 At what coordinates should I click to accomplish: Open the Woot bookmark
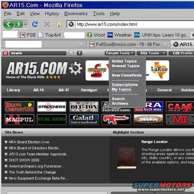point(96,35)
